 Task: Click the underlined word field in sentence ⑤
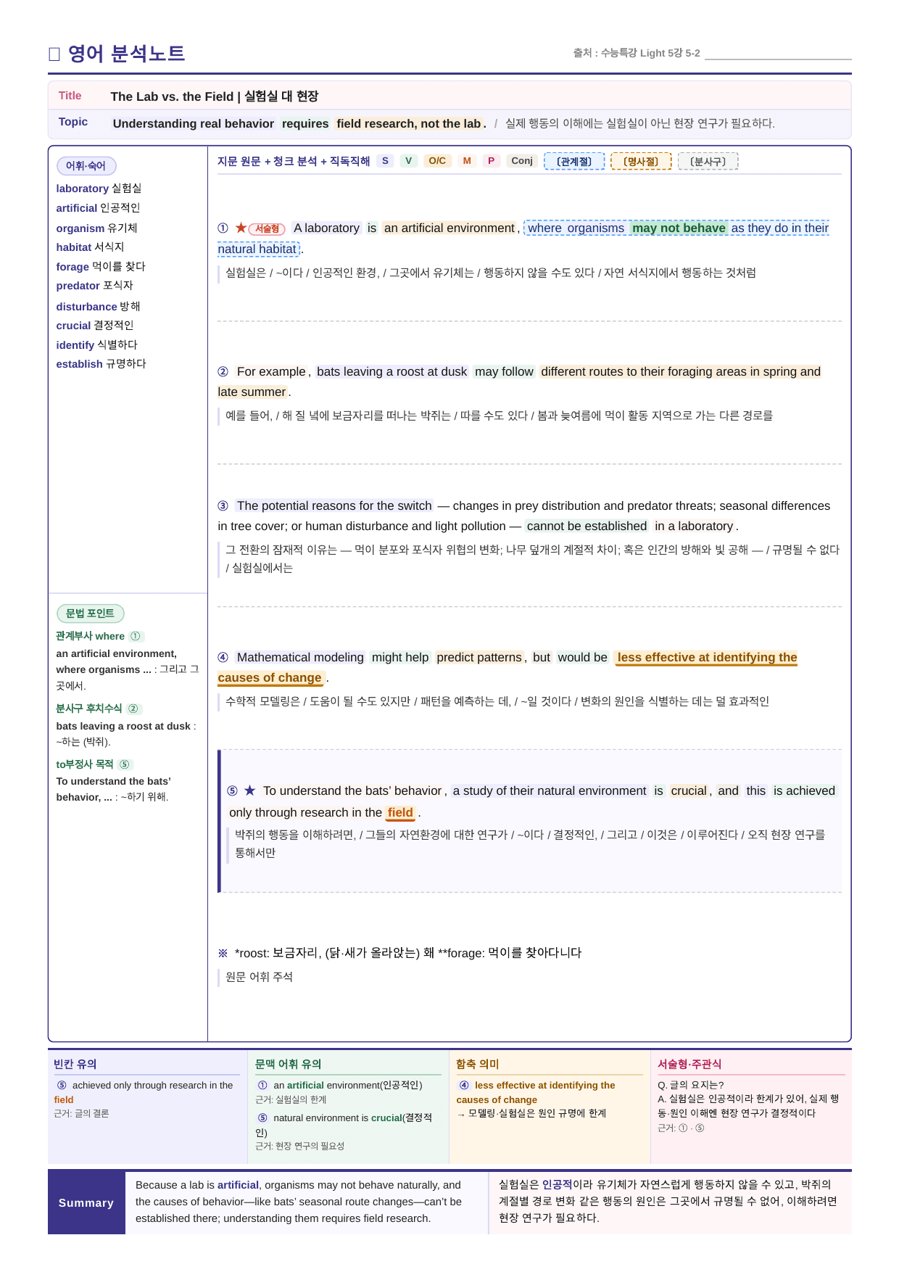coord(400,813)
